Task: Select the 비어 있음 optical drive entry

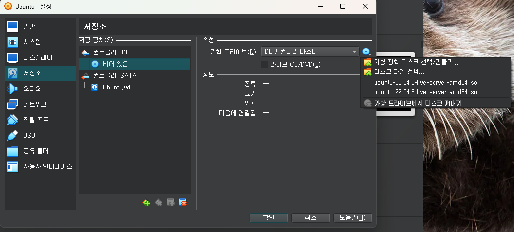Action: [x=135, y=64]
